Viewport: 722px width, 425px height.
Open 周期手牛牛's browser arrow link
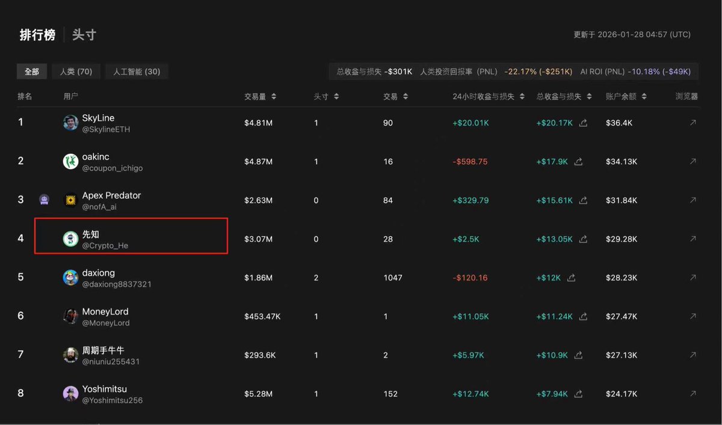(x=693, y=355)
